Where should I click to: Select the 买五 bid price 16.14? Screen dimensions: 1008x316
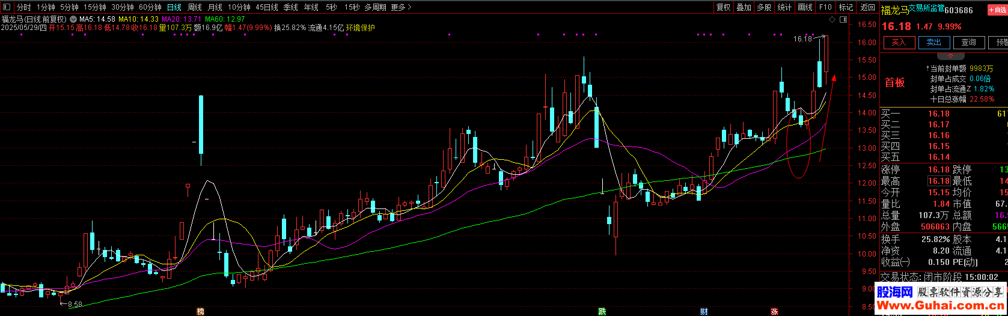939,157
